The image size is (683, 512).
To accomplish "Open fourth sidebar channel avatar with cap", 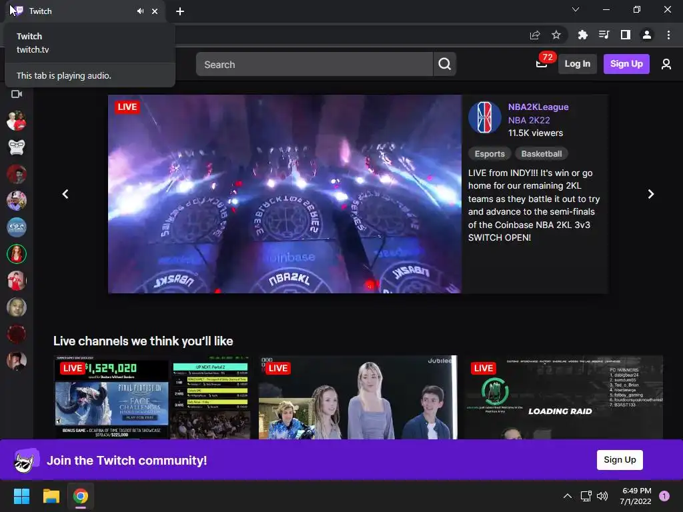I will click(x=17, y=201).
